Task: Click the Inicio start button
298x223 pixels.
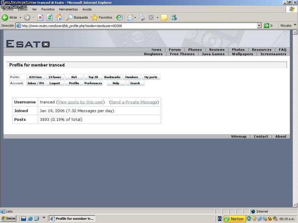Action: 8,219
